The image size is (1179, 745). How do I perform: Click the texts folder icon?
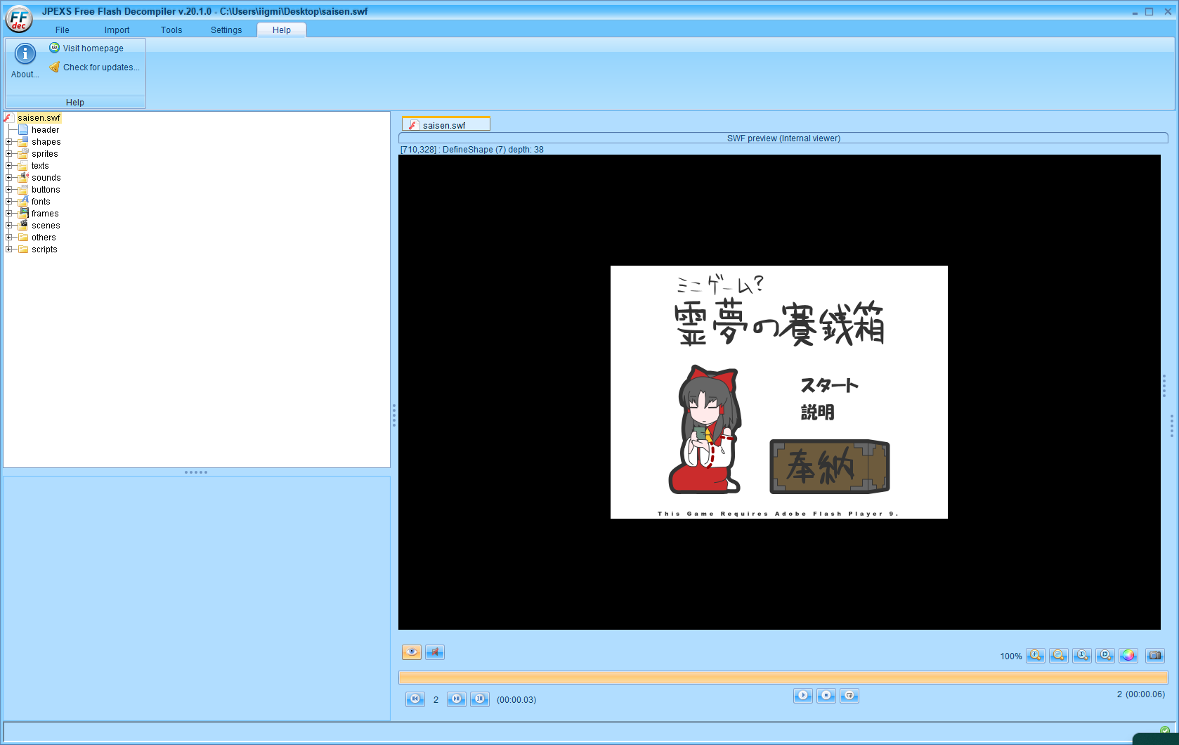(23, 165)
